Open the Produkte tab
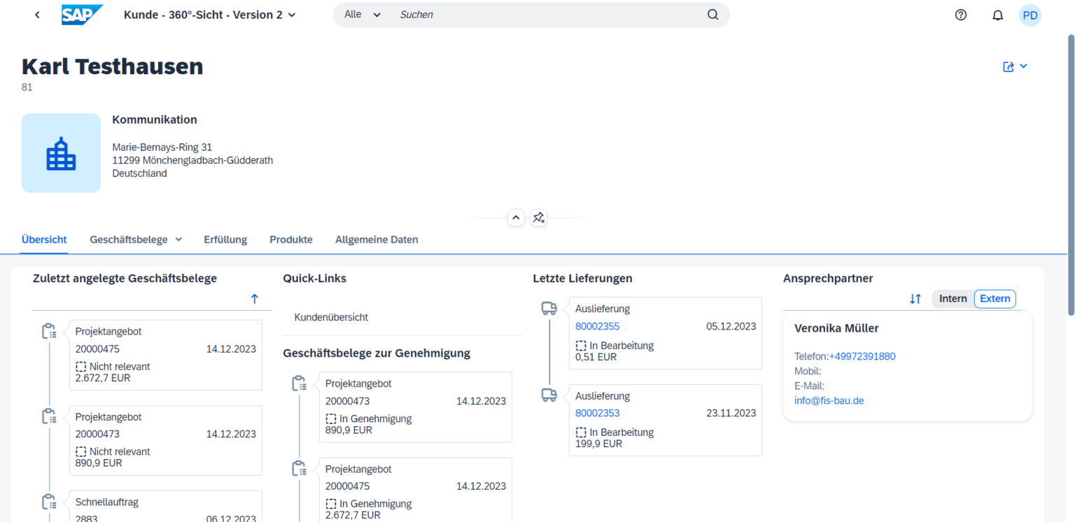This screenshot has height=522, width=1075. (291, 239)
